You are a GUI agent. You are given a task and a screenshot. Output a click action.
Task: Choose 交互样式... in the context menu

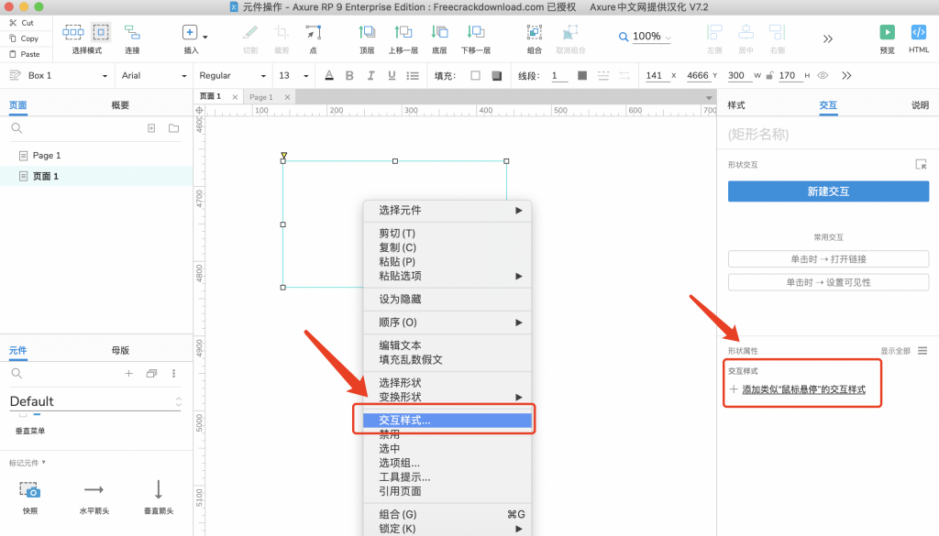click(404, 421)
